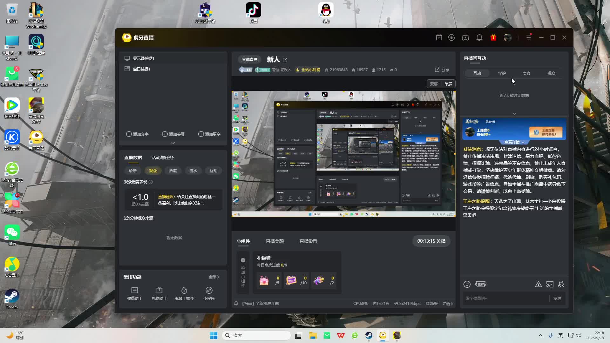Switch to the 活动与任务 tab

(x=162, y=158)
